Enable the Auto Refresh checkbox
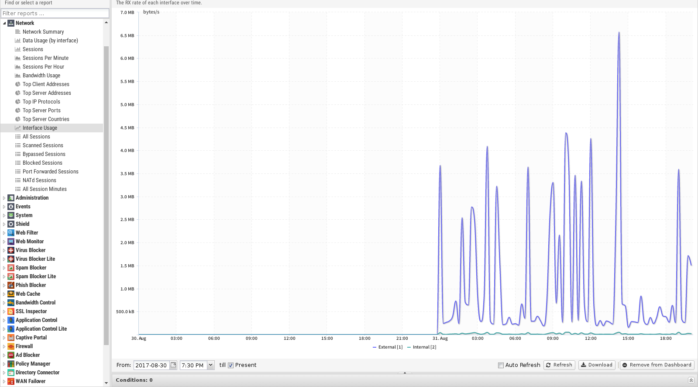The height and width of the screenshot is (387, 698). pos(501,365)
